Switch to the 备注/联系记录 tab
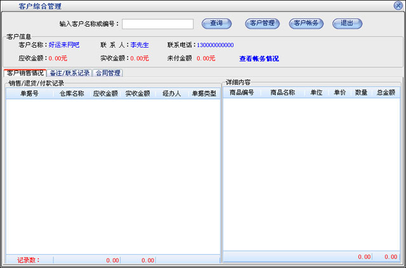The width and height of the screenshot is (406, 268). pos(70,73)
